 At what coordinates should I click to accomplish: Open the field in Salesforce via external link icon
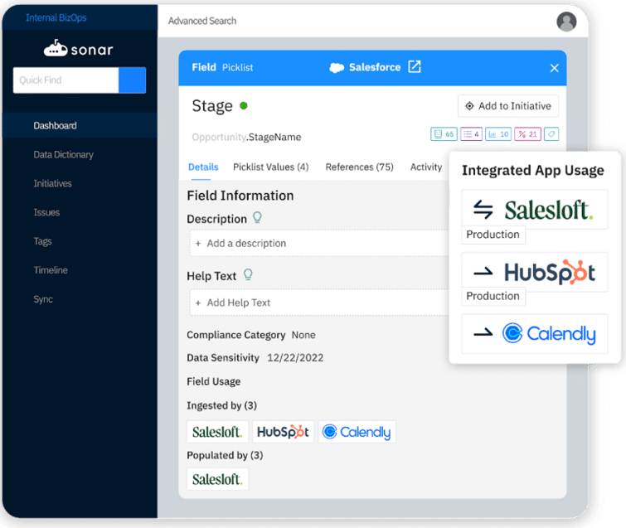click(415, 66)
